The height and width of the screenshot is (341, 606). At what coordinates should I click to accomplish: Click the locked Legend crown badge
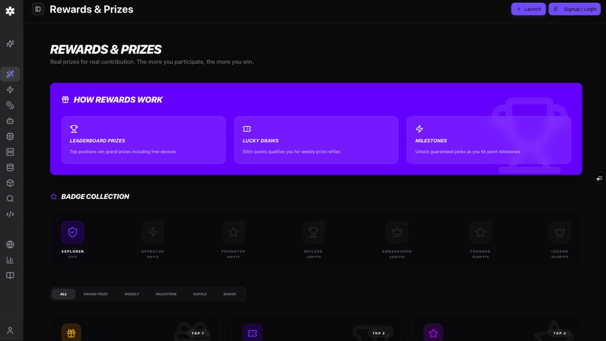560,232
